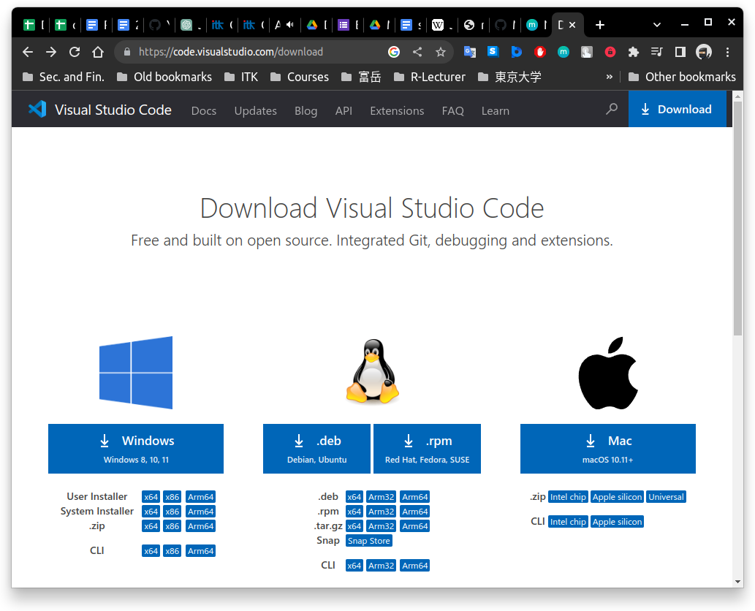The height and width of the screenshot is (611, 755).
Task: Reload the VS Code download page
Action: coord(75,52)
